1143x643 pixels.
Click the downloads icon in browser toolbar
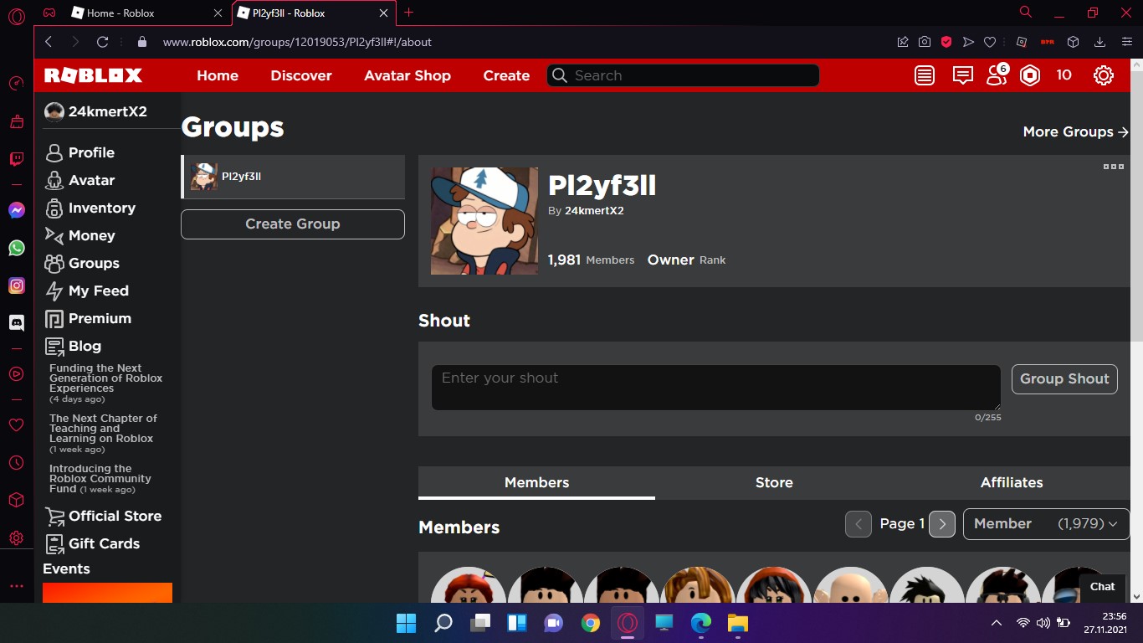point(1100,42)
